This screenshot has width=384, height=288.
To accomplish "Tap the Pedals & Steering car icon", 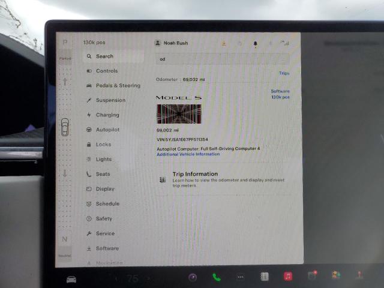I will tap(89, 85).
